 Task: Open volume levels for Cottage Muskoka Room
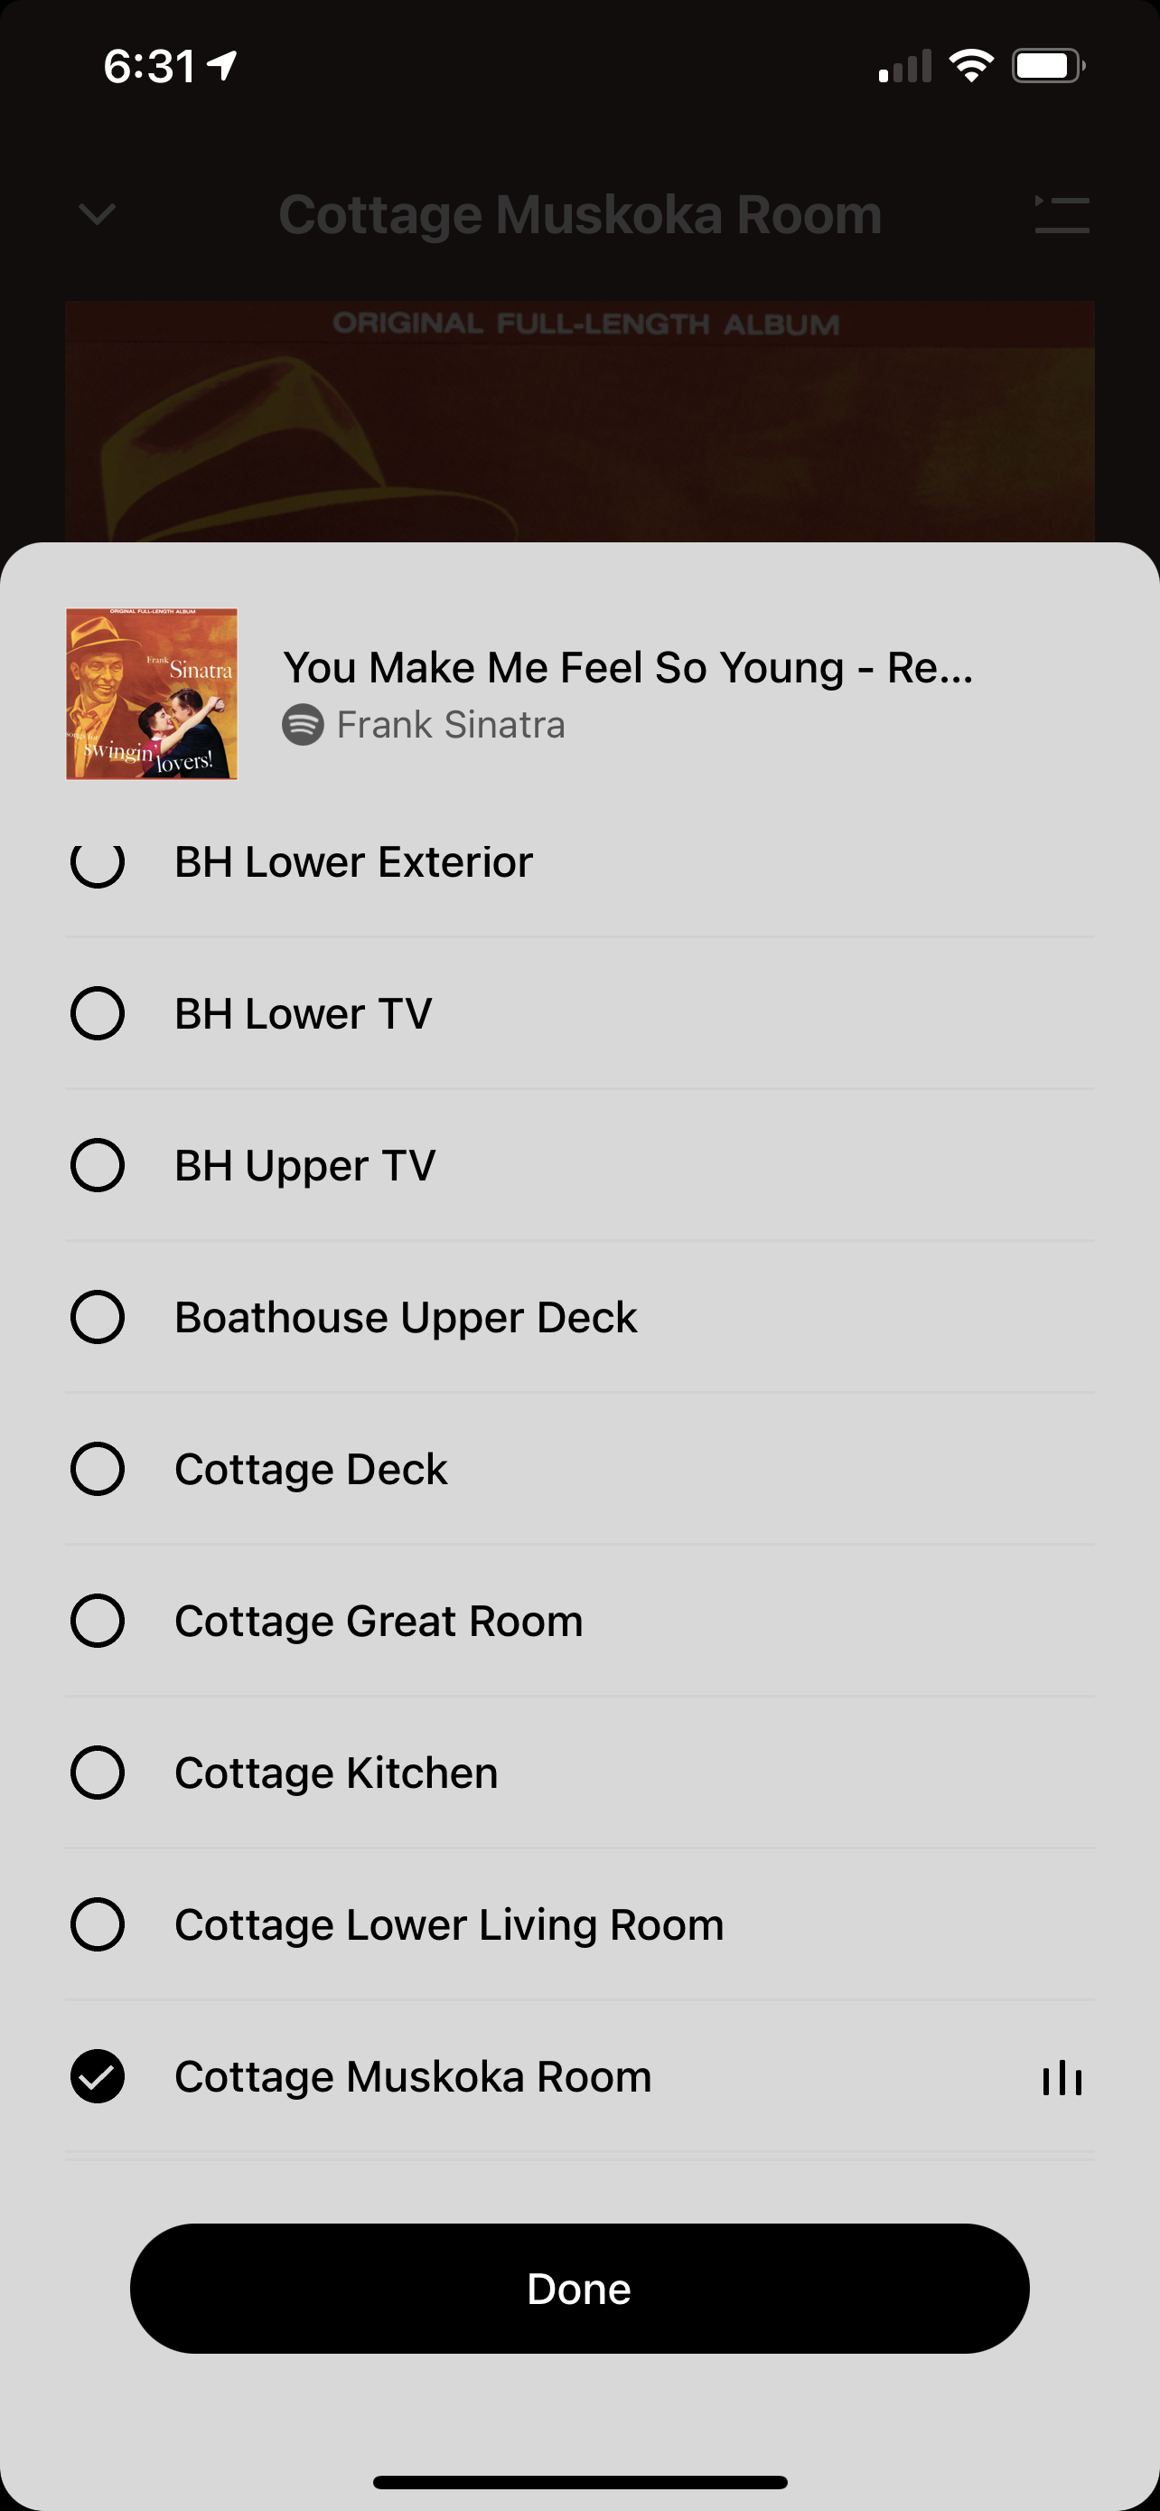tap(1062, 2077)
